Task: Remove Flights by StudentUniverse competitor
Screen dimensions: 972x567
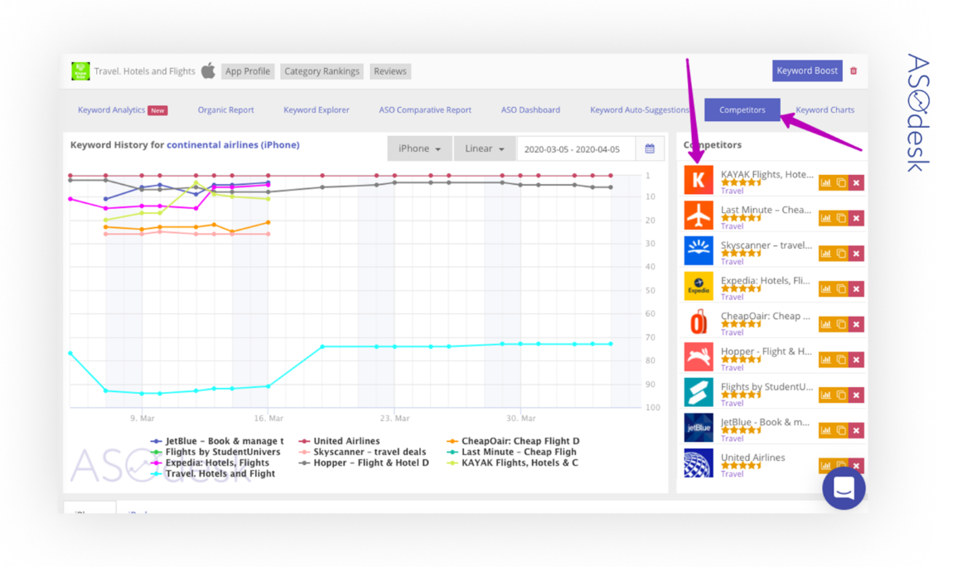Action: click(857, 395)
